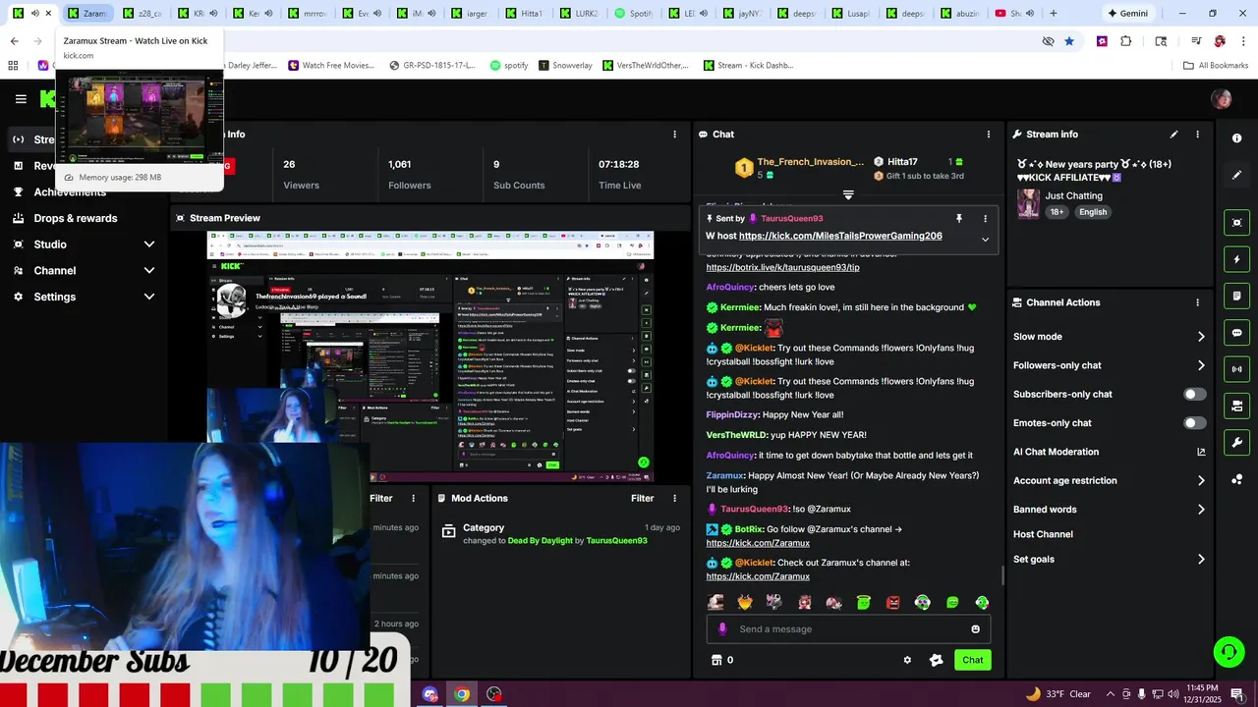Click the info icon in right sidebar
This screenshot has width=1258, height=707.
click(x=1236, y=138)
